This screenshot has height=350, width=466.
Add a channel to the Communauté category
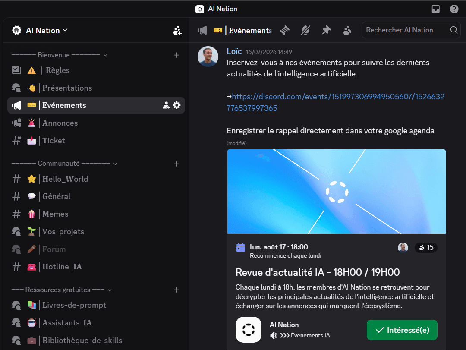176,164
